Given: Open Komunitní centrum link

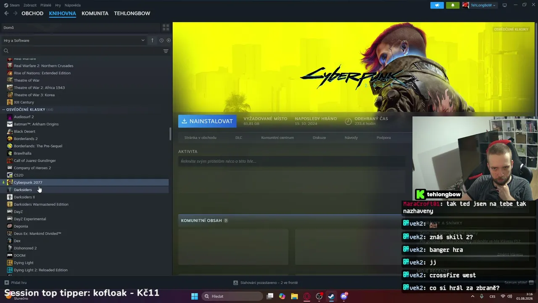Looking at the screenshot, I should click(277, 138).
